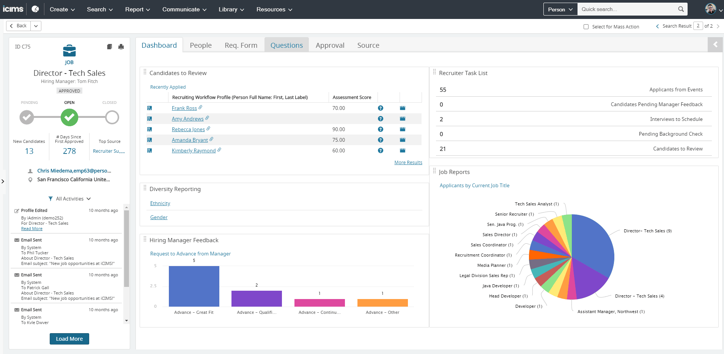724x354 pixels.
Task: Click the print icon beside the copy icon
Action: pos(121,46)
